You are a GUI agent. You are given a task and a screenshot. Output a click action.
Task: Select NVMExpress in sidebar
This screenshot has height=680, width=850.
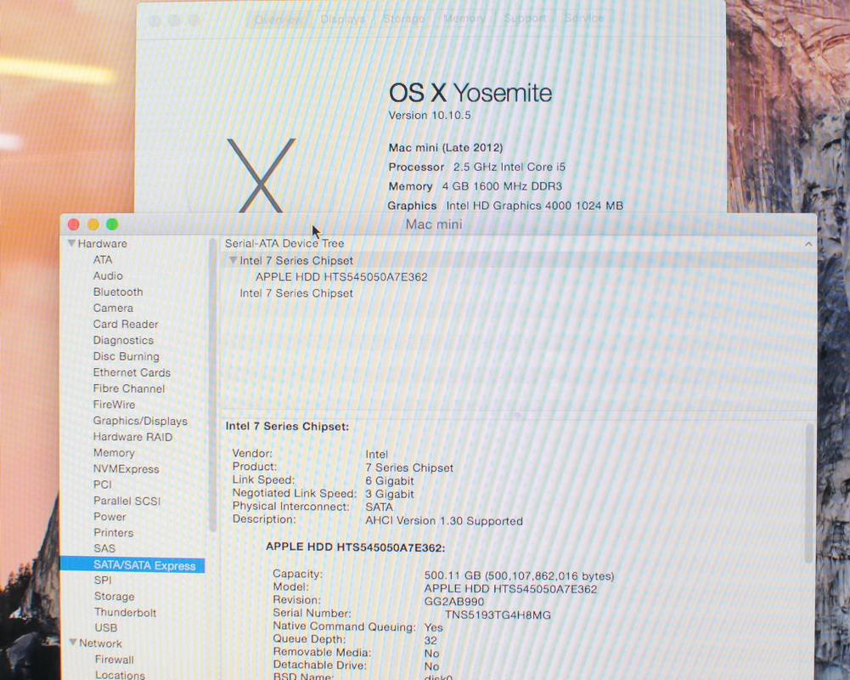pyautogui.click(x=126, y=469)
